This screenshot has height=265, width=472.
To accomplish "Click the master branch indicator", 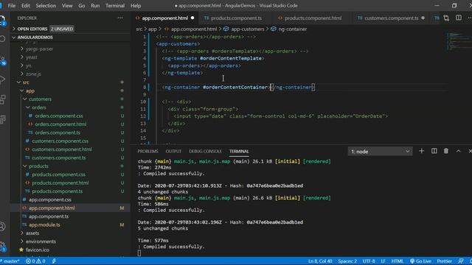I will point(10,261).
